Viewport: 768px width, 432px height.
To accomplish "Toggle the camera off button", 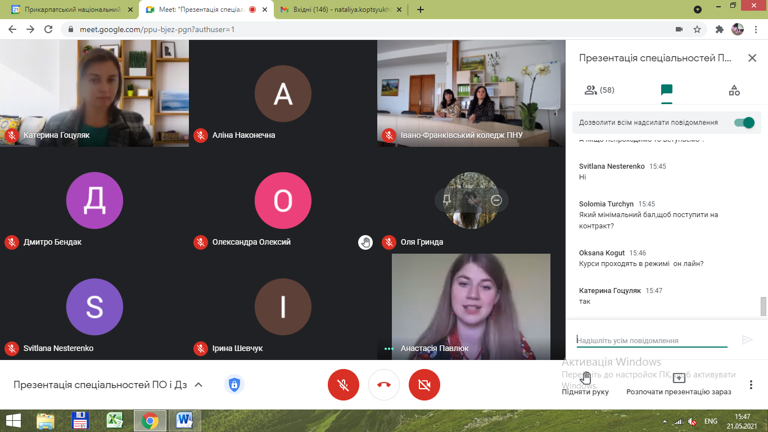I will click(424, 385).
